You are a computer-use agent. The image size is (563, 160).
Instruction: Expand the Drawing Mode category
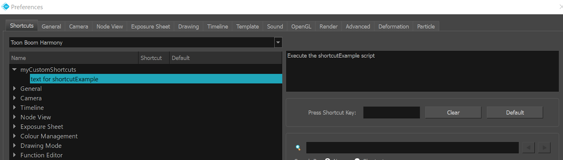click(14, 146)
